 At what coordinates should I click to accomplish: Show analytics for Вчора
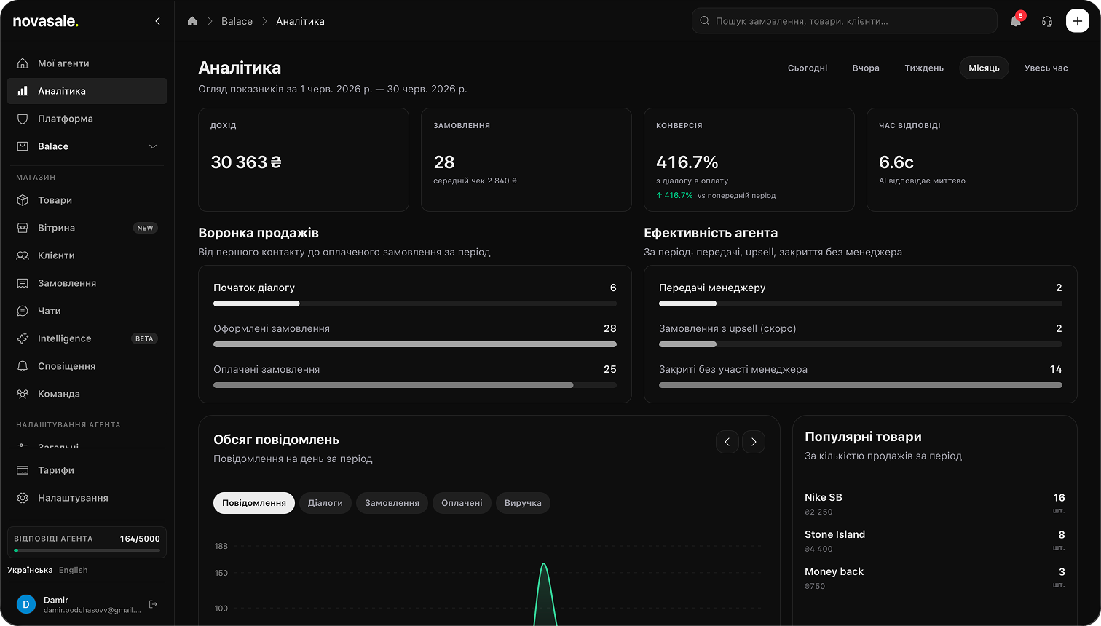[866, 68]
